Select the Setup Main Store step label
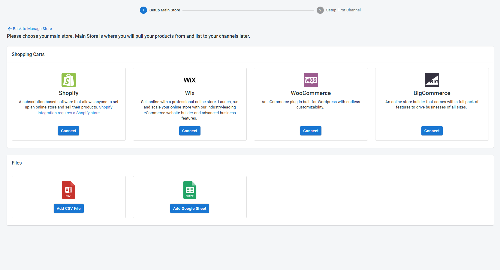Image resolution: width=500 pixels, height=270 pixels. click(x=165, y=10)
